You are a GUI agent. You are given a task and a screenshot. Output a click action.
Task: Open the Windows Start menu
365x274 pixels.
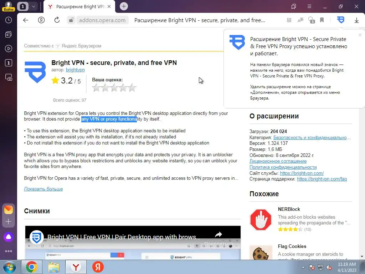[x=9, y=267]
